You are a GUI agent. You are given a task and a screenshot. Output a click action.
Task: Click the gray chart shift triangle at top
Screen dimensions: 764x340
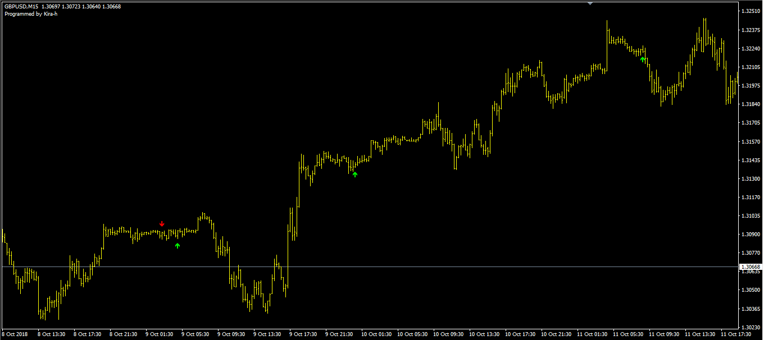[x=590, y=3]
